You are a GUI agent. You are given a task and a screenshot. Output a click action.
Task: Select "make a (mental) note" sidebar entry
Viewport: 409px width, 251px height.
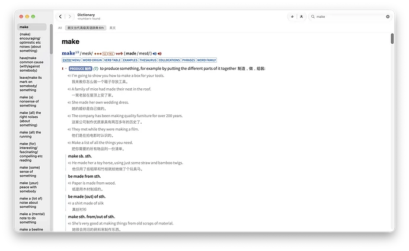[32, 218]
